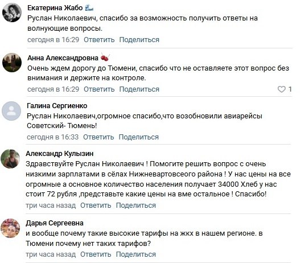The image size is (305, 263).
Task: Open the Екатерина Жабо name link
Action: click(55, 8)
